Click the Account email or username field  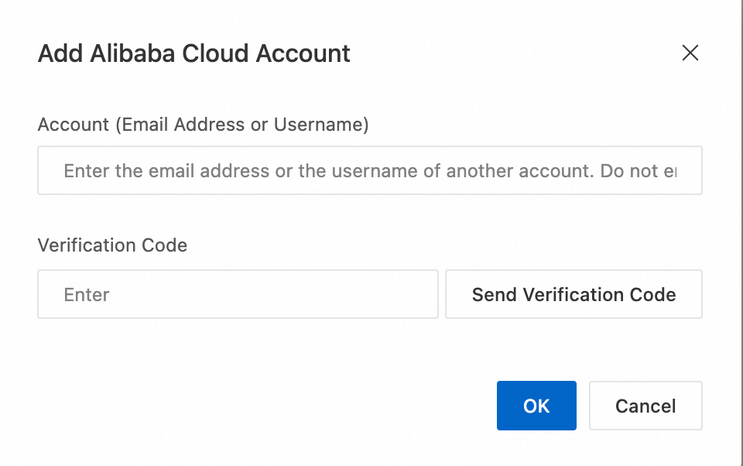click(x=369, y=170)
